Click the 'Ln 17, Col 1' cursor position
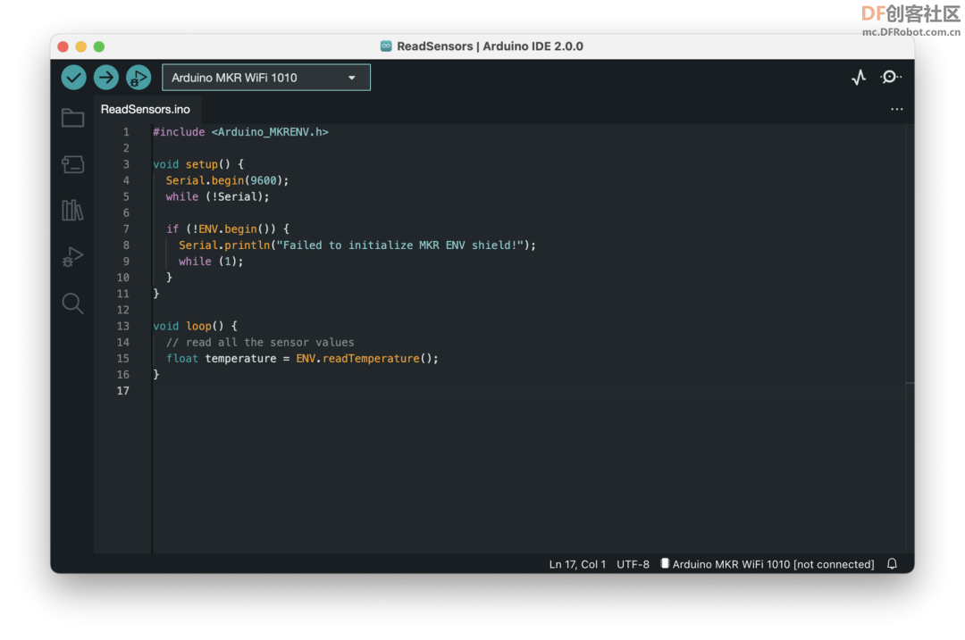 [577, 564]
